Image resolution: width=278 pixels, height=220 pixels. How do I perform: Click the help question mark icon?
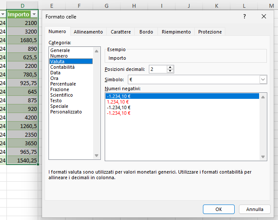[245, 16]
